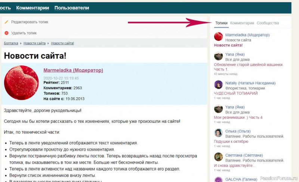This screenshot has height=182, width=299.
Task: Click Yana's avatar above Обновление старой швейной машинки
Action: tap(218, 56)
